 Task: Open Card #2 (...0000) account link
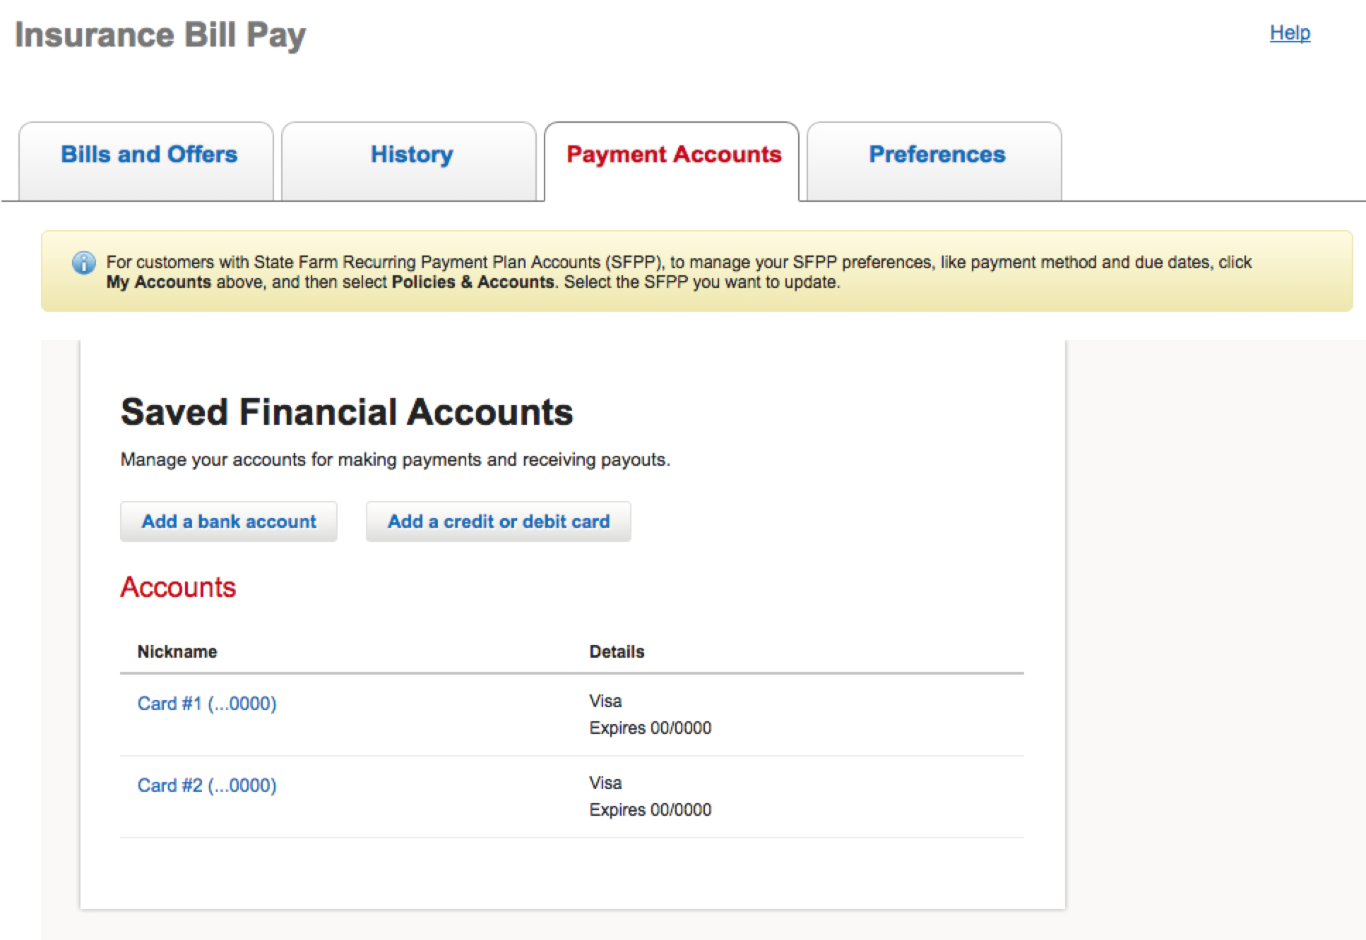click(207, 785)
